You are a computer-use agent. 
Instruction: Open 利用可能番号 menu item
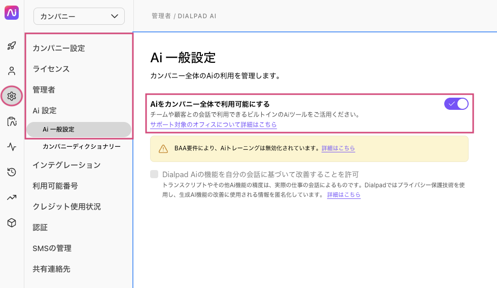(x=55, y=186)
